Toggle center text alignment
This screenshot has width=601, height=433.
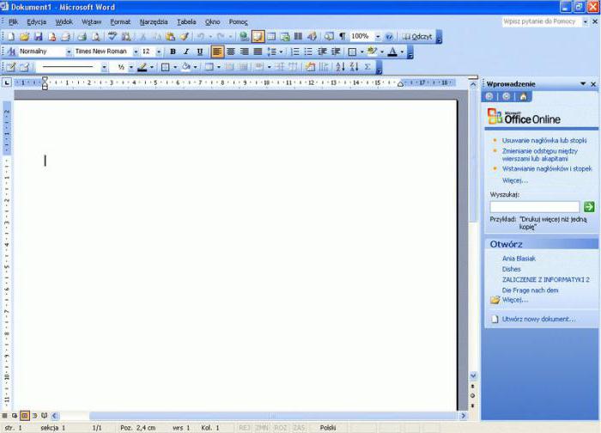231,52
